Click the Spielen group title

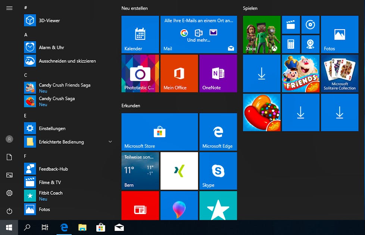pos(250,8)
